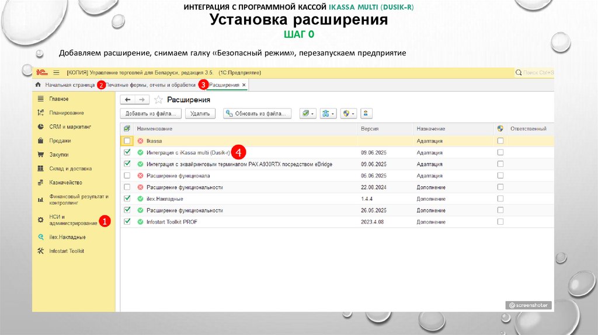
Task: Click the user icon toolbar button
Action: click(366, 113)
